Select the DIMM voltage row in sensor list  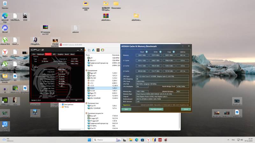point(92,88)
